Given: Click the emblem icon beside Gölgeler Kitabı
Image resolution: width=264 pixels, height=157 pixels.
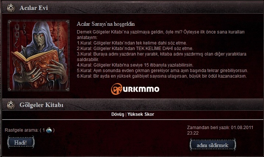Looking at the screenshot, I should coord(11,105).
